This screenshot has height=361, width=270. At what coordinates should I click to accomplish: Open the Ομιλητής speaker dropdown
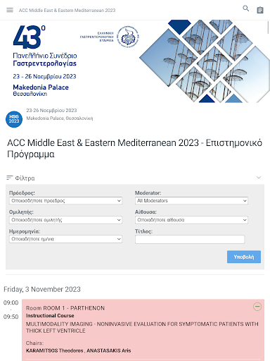65,220
